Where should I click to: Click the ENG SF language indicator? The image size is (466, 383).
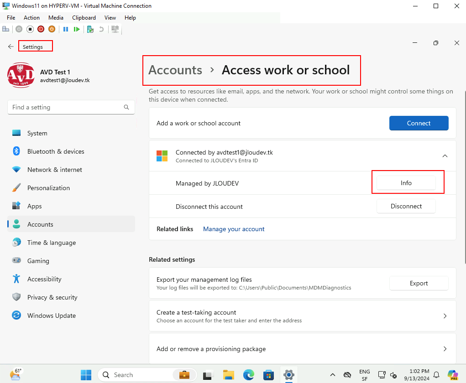(365, 375)
